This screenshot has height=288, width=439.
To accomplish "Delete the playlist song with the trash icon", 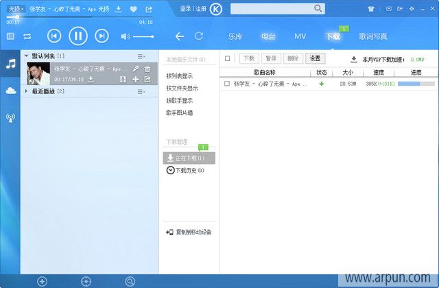I will (147, 69).
